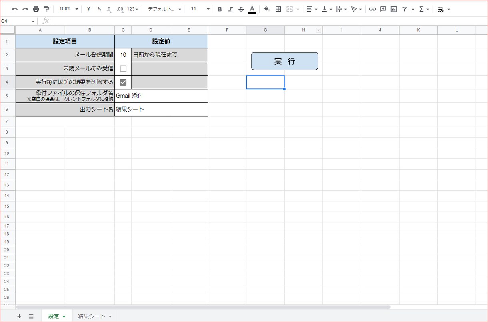Format as yen currency
The height and width of the screenshot is (322, 488).
(x=88, y=9)
